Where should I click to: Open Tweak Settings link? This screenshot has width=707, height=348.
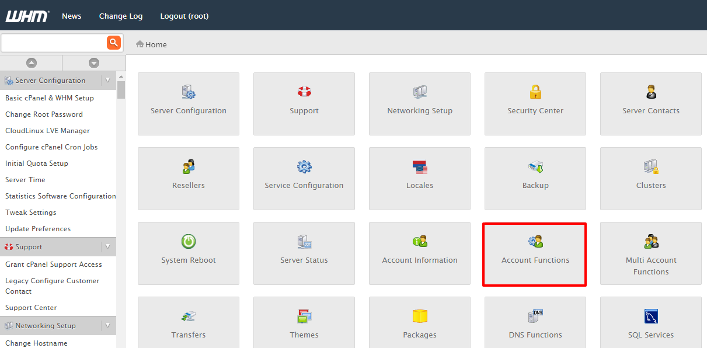pos(31,213)
